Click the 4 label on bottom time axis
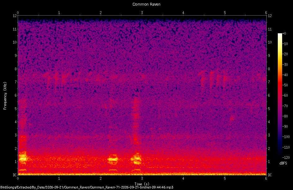The height and width of the screenshot is (190, 293). [x=183, y=178]
